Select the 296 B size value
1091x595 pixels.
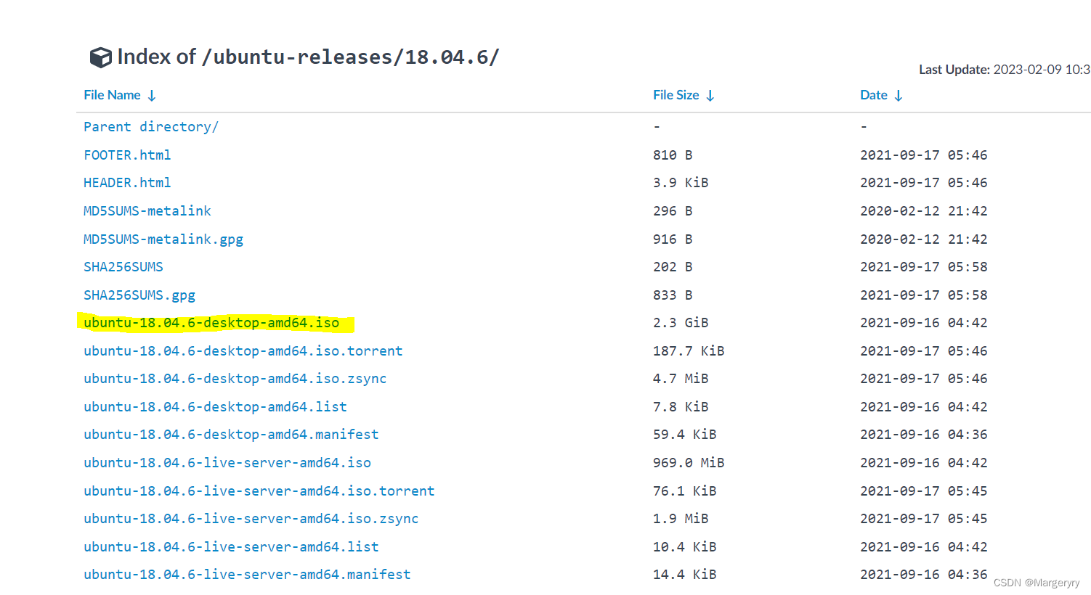pos(673,211)
